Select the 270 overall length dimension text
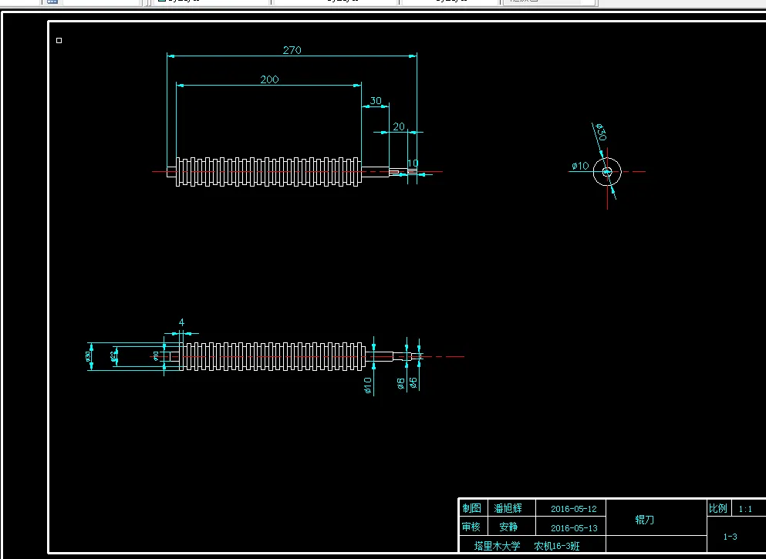Image resolution: width=766 pixels, height=559 pixels. pyautogui.click(x=292, y=50)
